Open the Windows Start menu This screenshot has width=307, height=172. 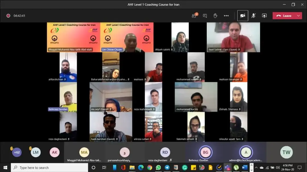click(x=5, y=167)
